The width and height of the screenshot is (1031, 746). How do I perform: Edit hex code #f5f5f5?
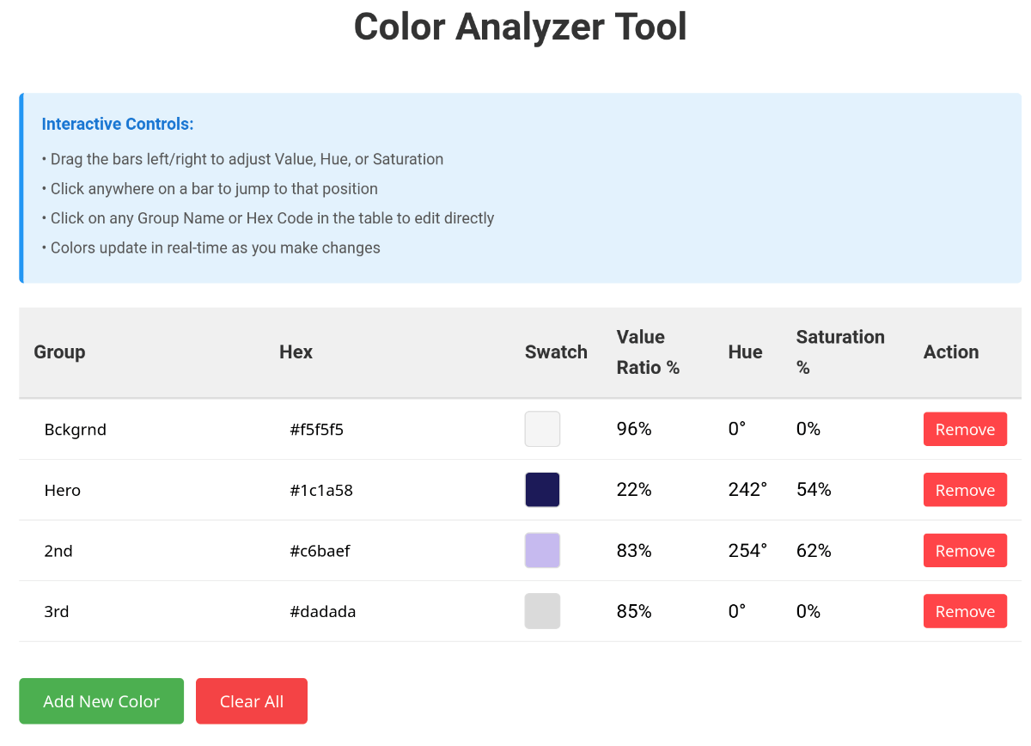pyautogui.click(x=317, y=430)
